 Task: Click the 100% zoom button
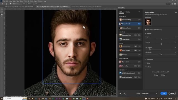click(x=24, y=4)
